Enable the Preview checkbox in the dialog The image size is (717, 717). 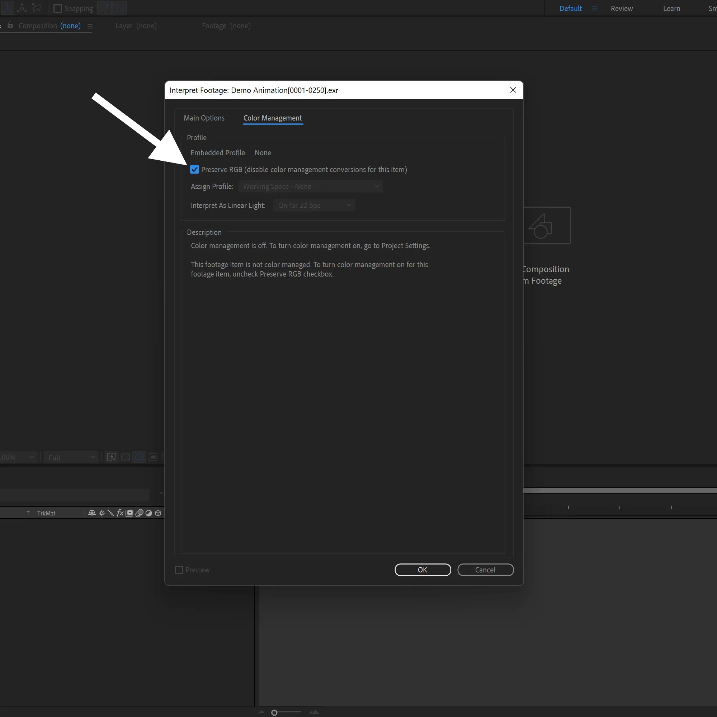(179, 570)
